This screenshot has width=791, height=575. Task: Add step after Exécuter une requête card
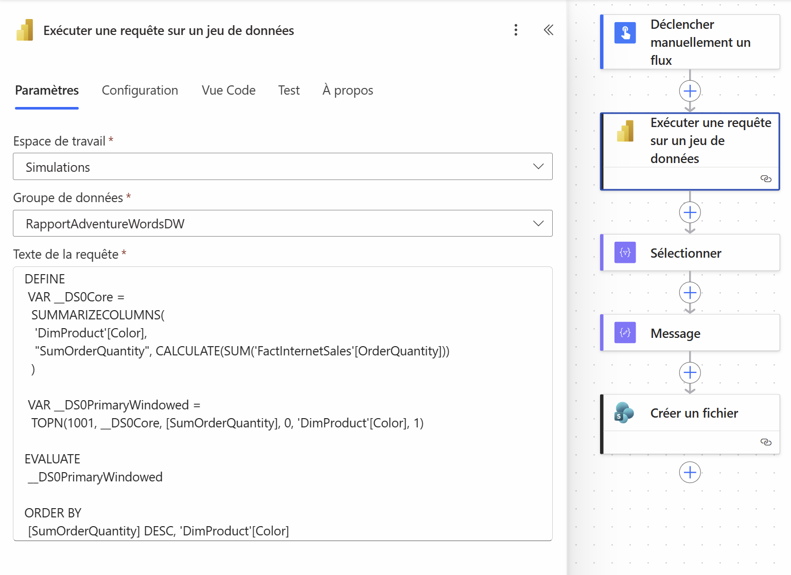coord(690,212)
